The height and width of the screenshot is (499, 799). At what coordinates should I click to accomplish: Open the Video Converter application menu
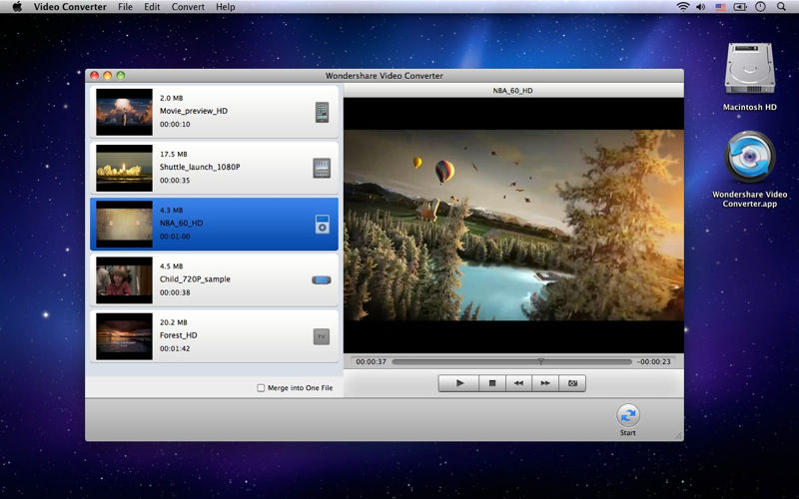[x=70, y=7]
